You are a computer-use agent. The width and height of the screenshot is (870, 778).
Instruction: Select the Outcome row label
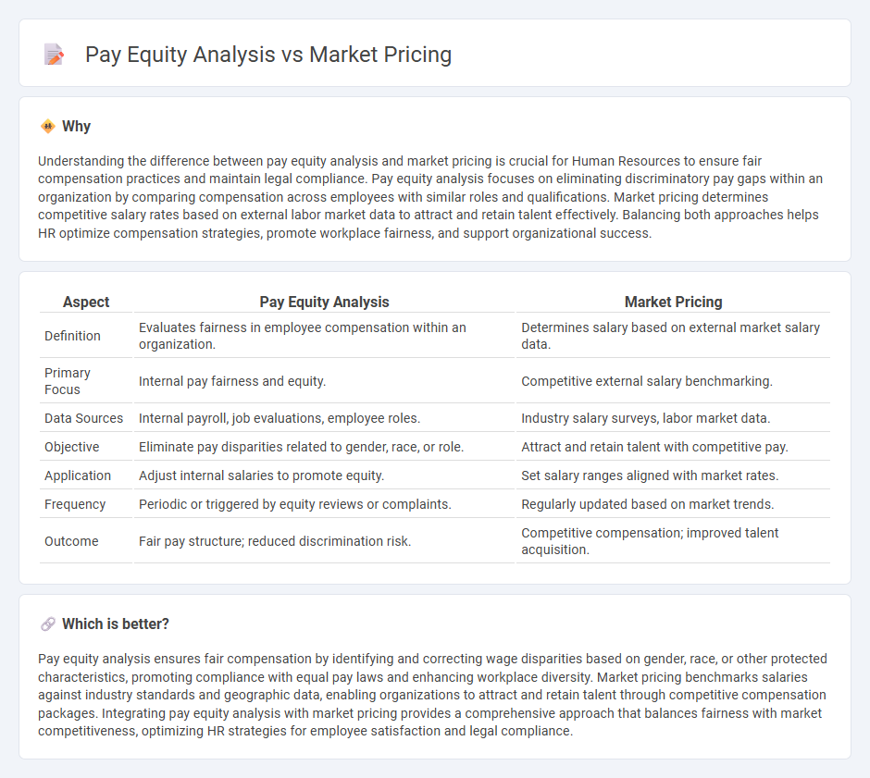[x=71, y=541]
